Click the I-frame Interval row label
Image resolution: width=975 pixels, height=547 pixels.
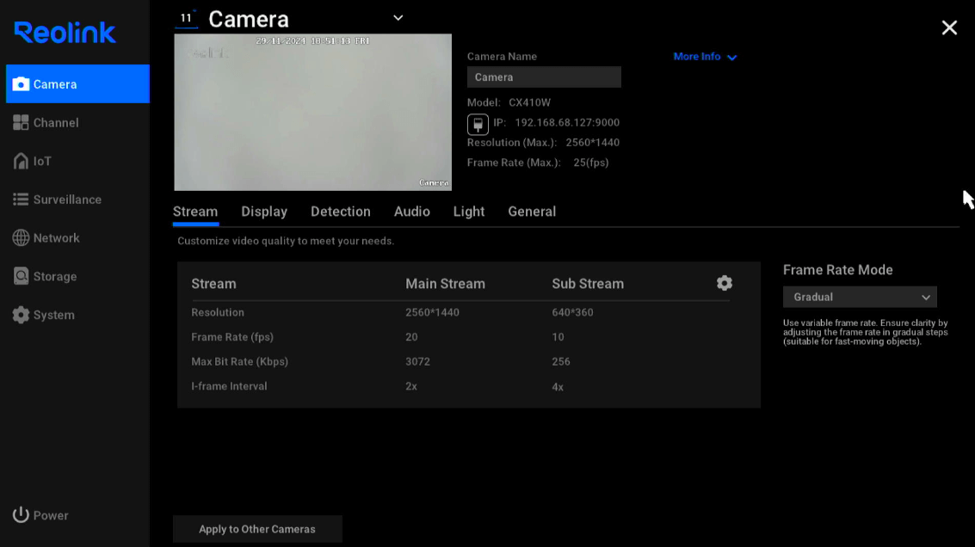tap(229, 387)
